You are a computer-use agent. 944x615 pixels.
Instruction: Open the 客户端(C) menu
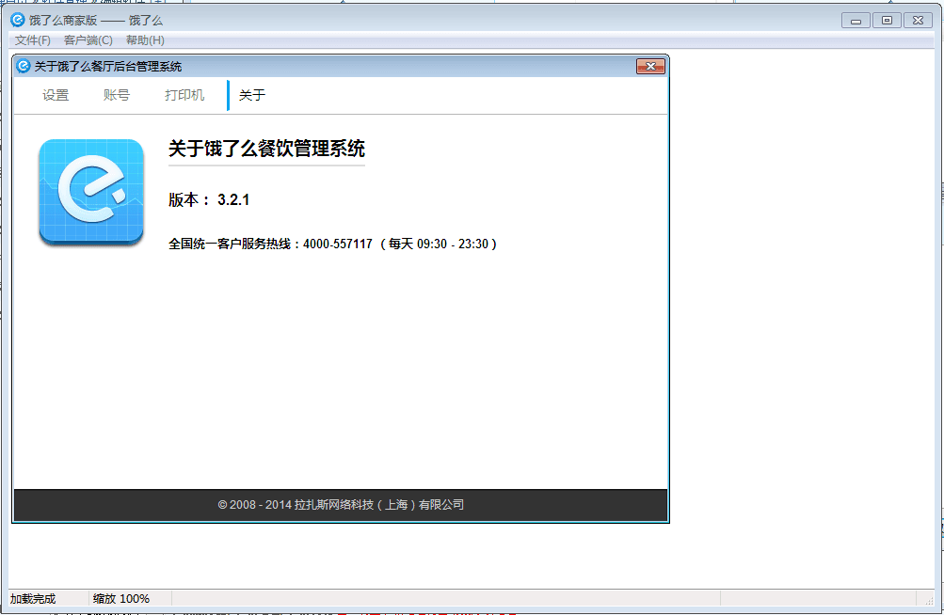(x=88, y=40)
